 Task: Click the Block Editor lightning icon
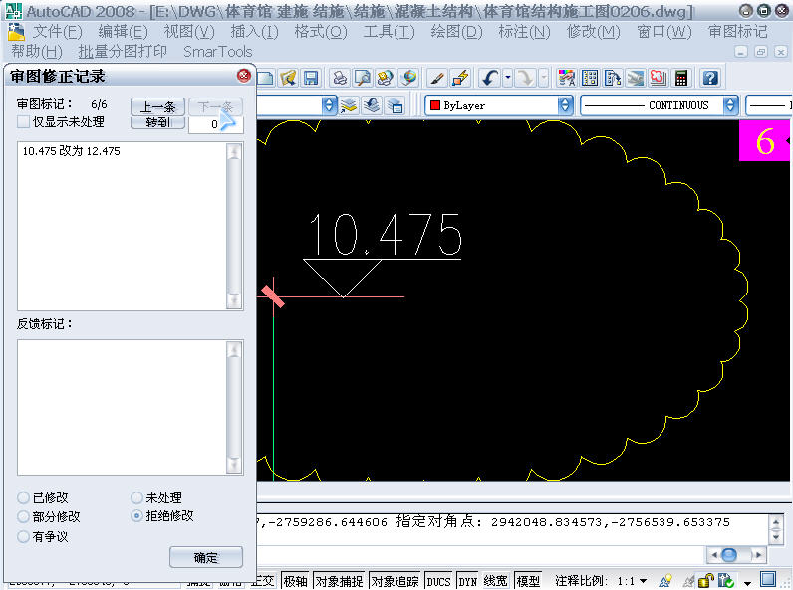click(x=460, y=78)
